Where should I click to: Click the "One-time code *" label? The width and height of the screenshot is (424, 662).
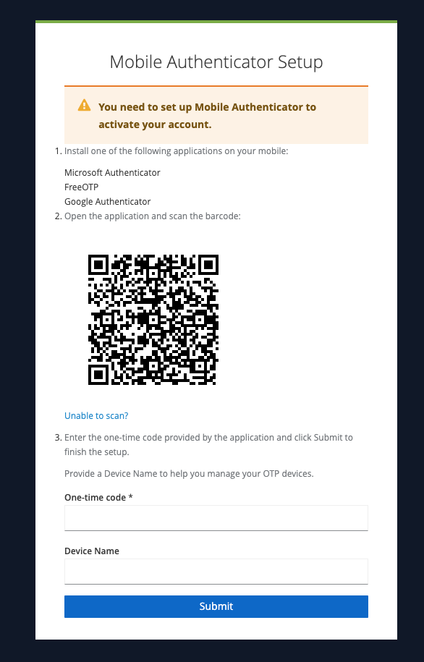tap(99, 497)
